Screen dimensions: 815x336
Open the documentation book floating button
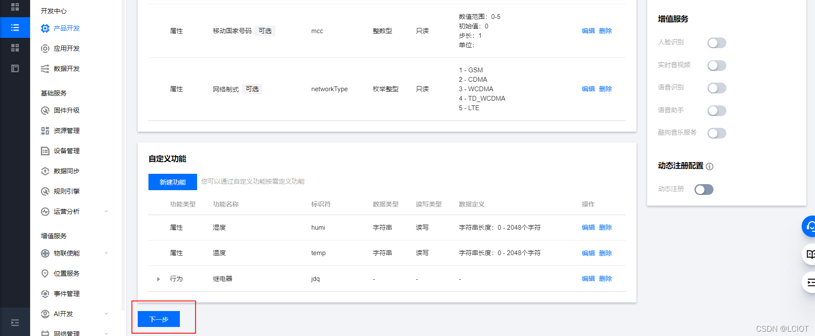(809, 254)
